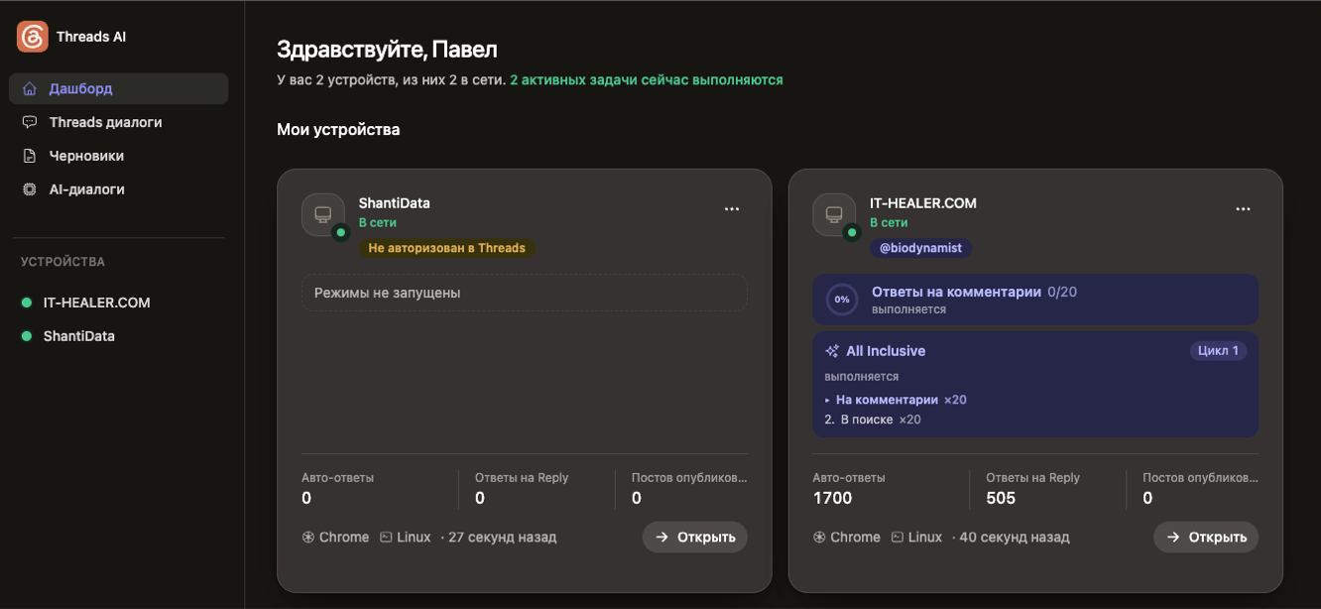Click Chrome icon on ShantiData card
This screenshot has height=609, width=1321.
pyautogui.click(x=308, y=537)
